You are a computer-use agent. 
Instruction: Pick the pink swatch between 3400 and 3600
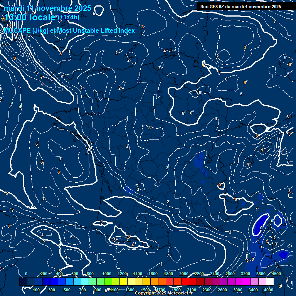click(255, 281)
